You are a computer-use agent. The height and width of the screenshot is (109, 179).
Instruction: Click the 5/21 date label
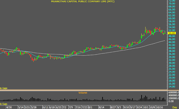coord(27,107)
